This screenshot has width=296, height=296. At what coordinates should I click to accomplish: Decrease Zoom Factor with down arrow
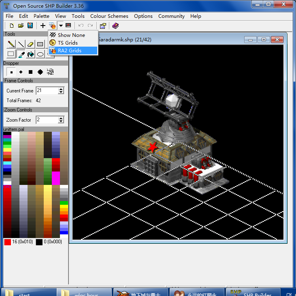point(61,122)
